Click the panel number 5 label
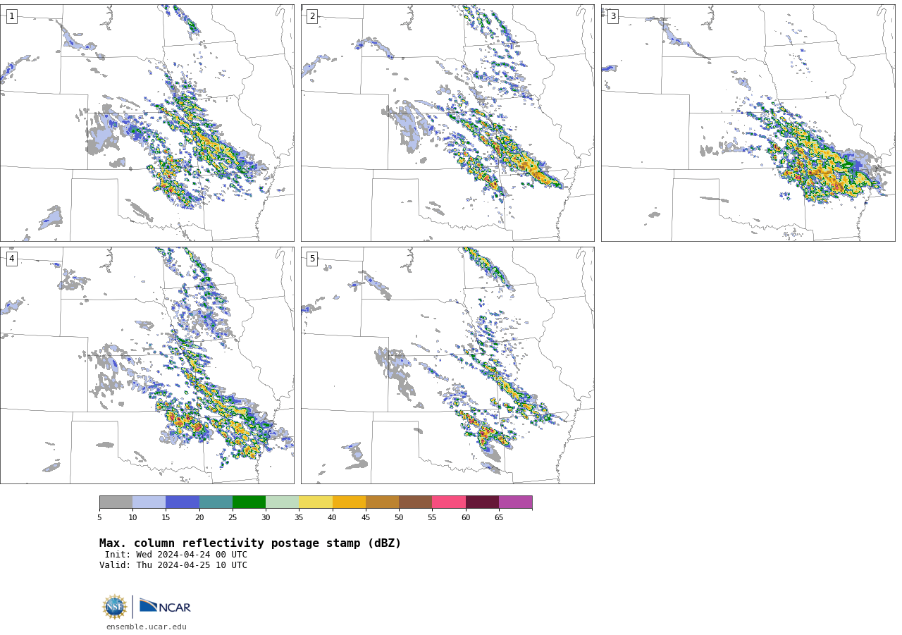Screen dimensions: 902x635 312,259
